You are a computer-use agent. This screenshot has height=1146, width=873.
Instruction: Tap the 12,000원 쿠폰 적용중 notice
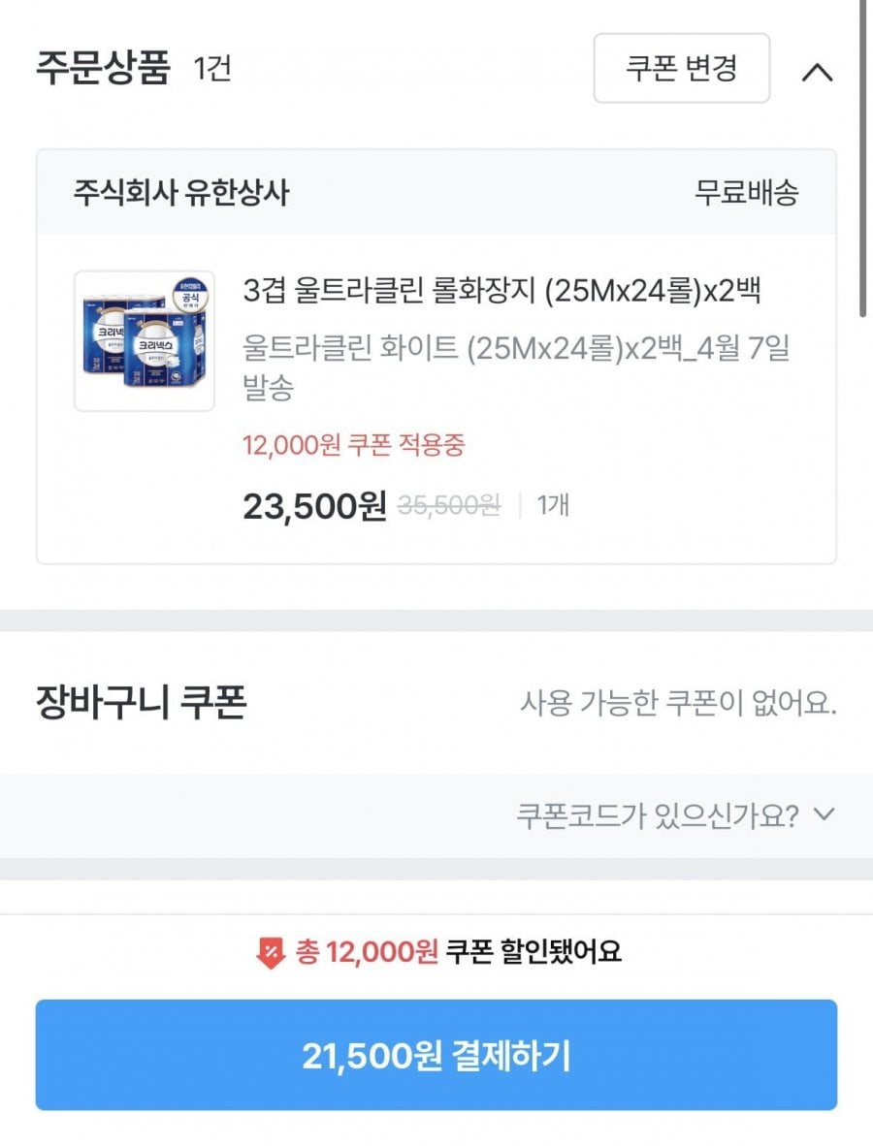(x=353, y=446)
